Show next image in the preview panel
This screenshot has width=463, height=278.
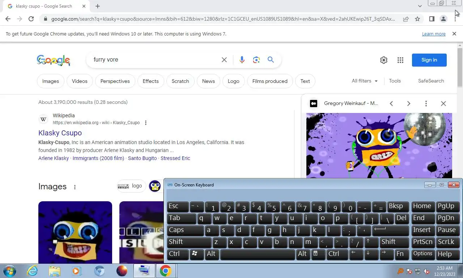[x=409, y=104]
